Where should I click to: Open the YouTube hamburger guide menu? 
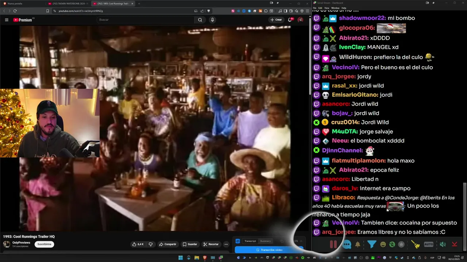(x=7, y=20)
